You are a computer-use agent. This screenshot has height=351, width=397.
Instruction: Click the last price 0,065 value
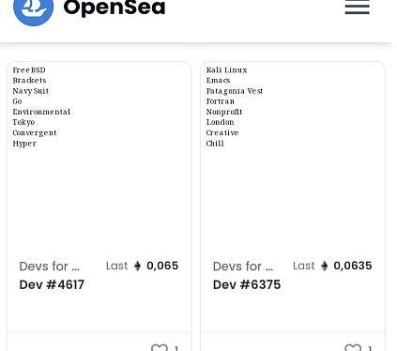click(x=162, y=266)
